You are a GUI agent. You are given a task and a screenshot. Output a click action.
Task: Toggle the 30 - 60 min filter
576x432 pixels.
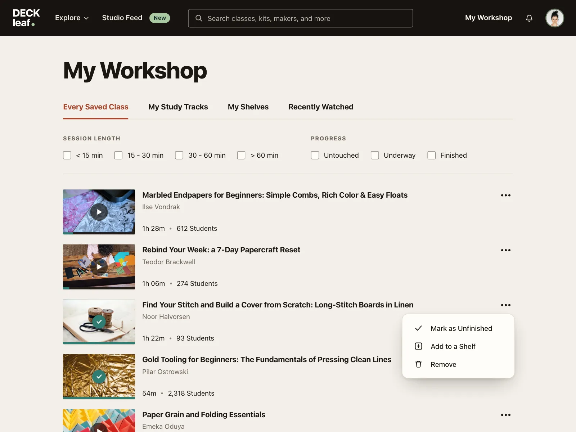[179, 155]
